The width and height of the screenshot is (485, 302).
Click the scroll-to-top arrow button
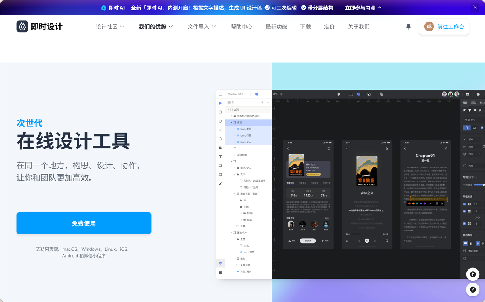472,274
